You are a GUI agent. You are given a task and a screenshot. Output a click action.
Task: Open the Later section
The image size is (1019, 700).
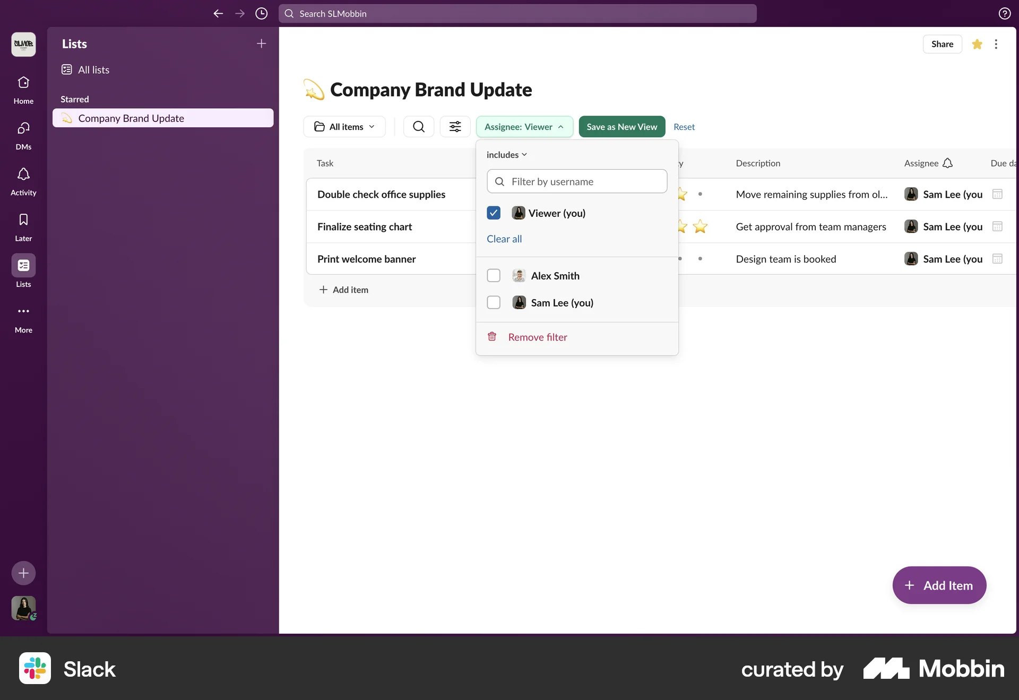tap(23, 226)
